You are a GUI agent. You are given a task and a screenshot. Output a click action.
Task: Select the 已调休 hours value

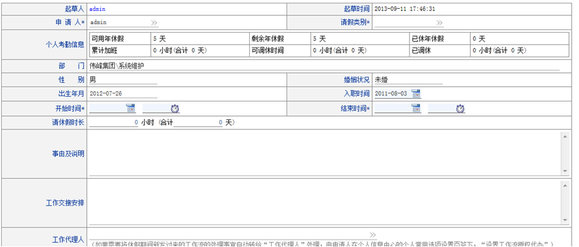point(500,51)
